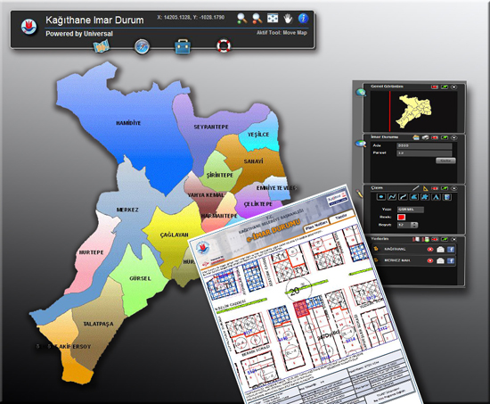The image size is (490, 404).
Task: Select the SEYRANTEPE district on map
Action: [x=211, y=127]
